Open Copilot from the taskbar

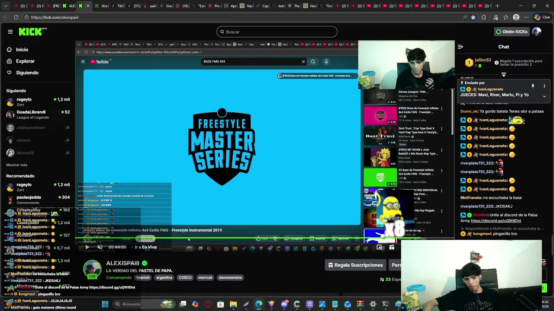[195, 304]
